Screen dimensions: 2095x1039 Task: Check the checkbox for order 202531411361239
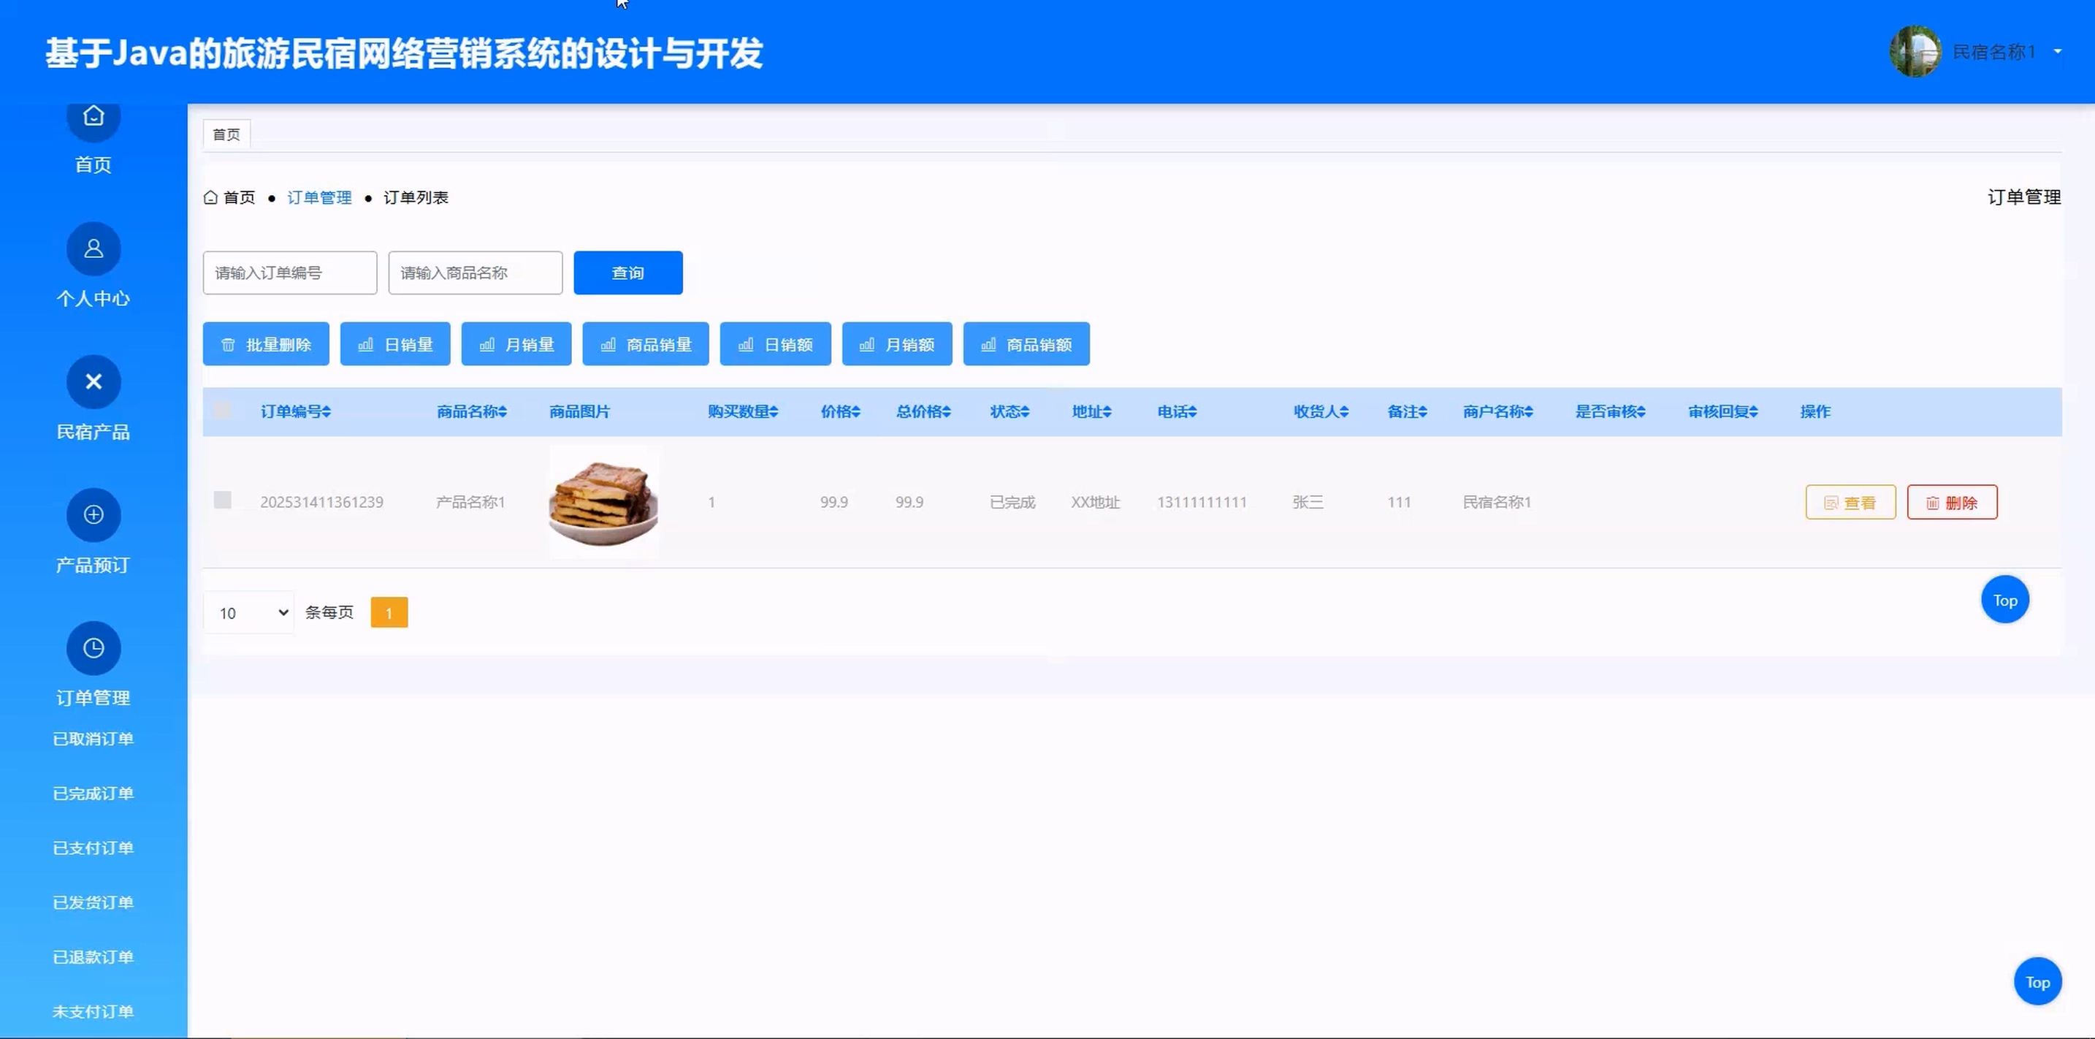tap(222, 501)
